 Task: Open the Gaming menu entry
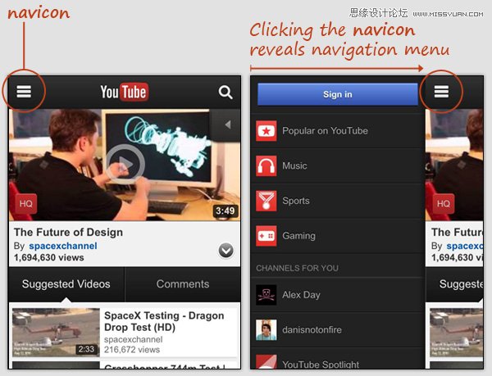(x=338, y=236)
